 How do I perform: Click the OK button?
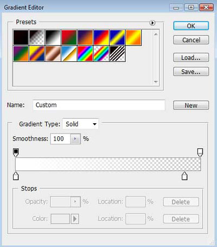click(191, 26)
